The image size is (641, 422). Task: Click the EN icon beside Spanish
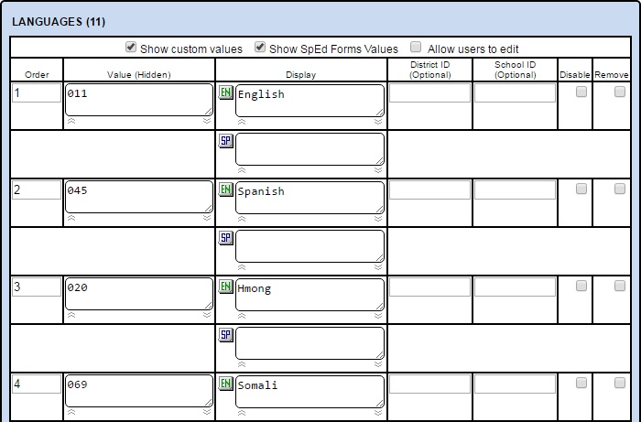click(x=225, y=189)
